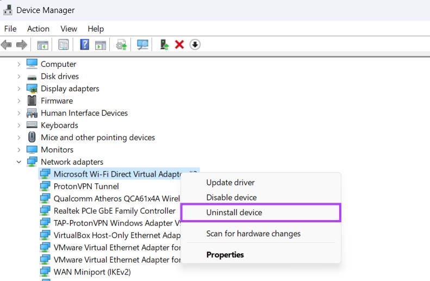Select the Computer category label
Viewport: 430px width, 281px height.
pyautogui.click(x=58, y=64)
